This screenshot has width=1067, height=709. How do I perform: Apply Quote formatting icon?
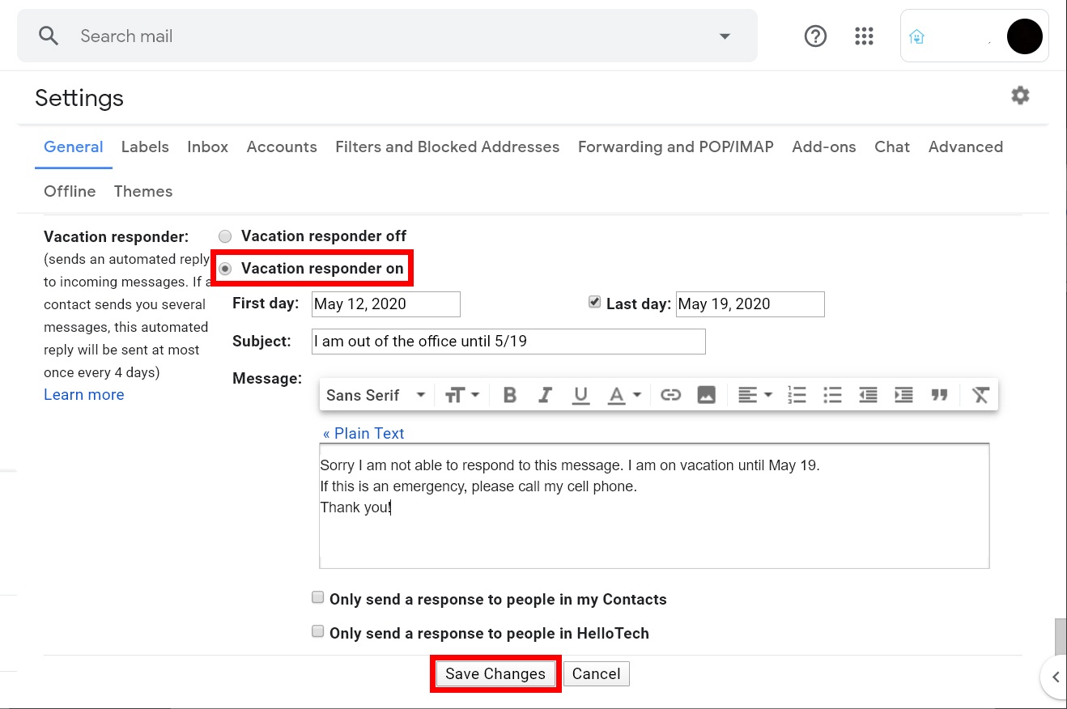point(939,395)
